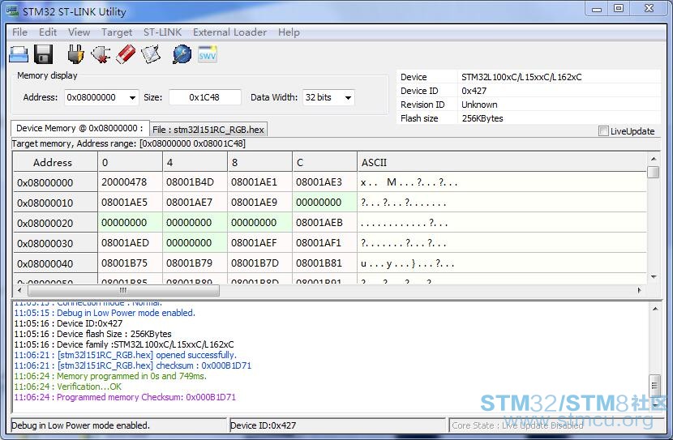Click column header 8

tap(259, 162)
